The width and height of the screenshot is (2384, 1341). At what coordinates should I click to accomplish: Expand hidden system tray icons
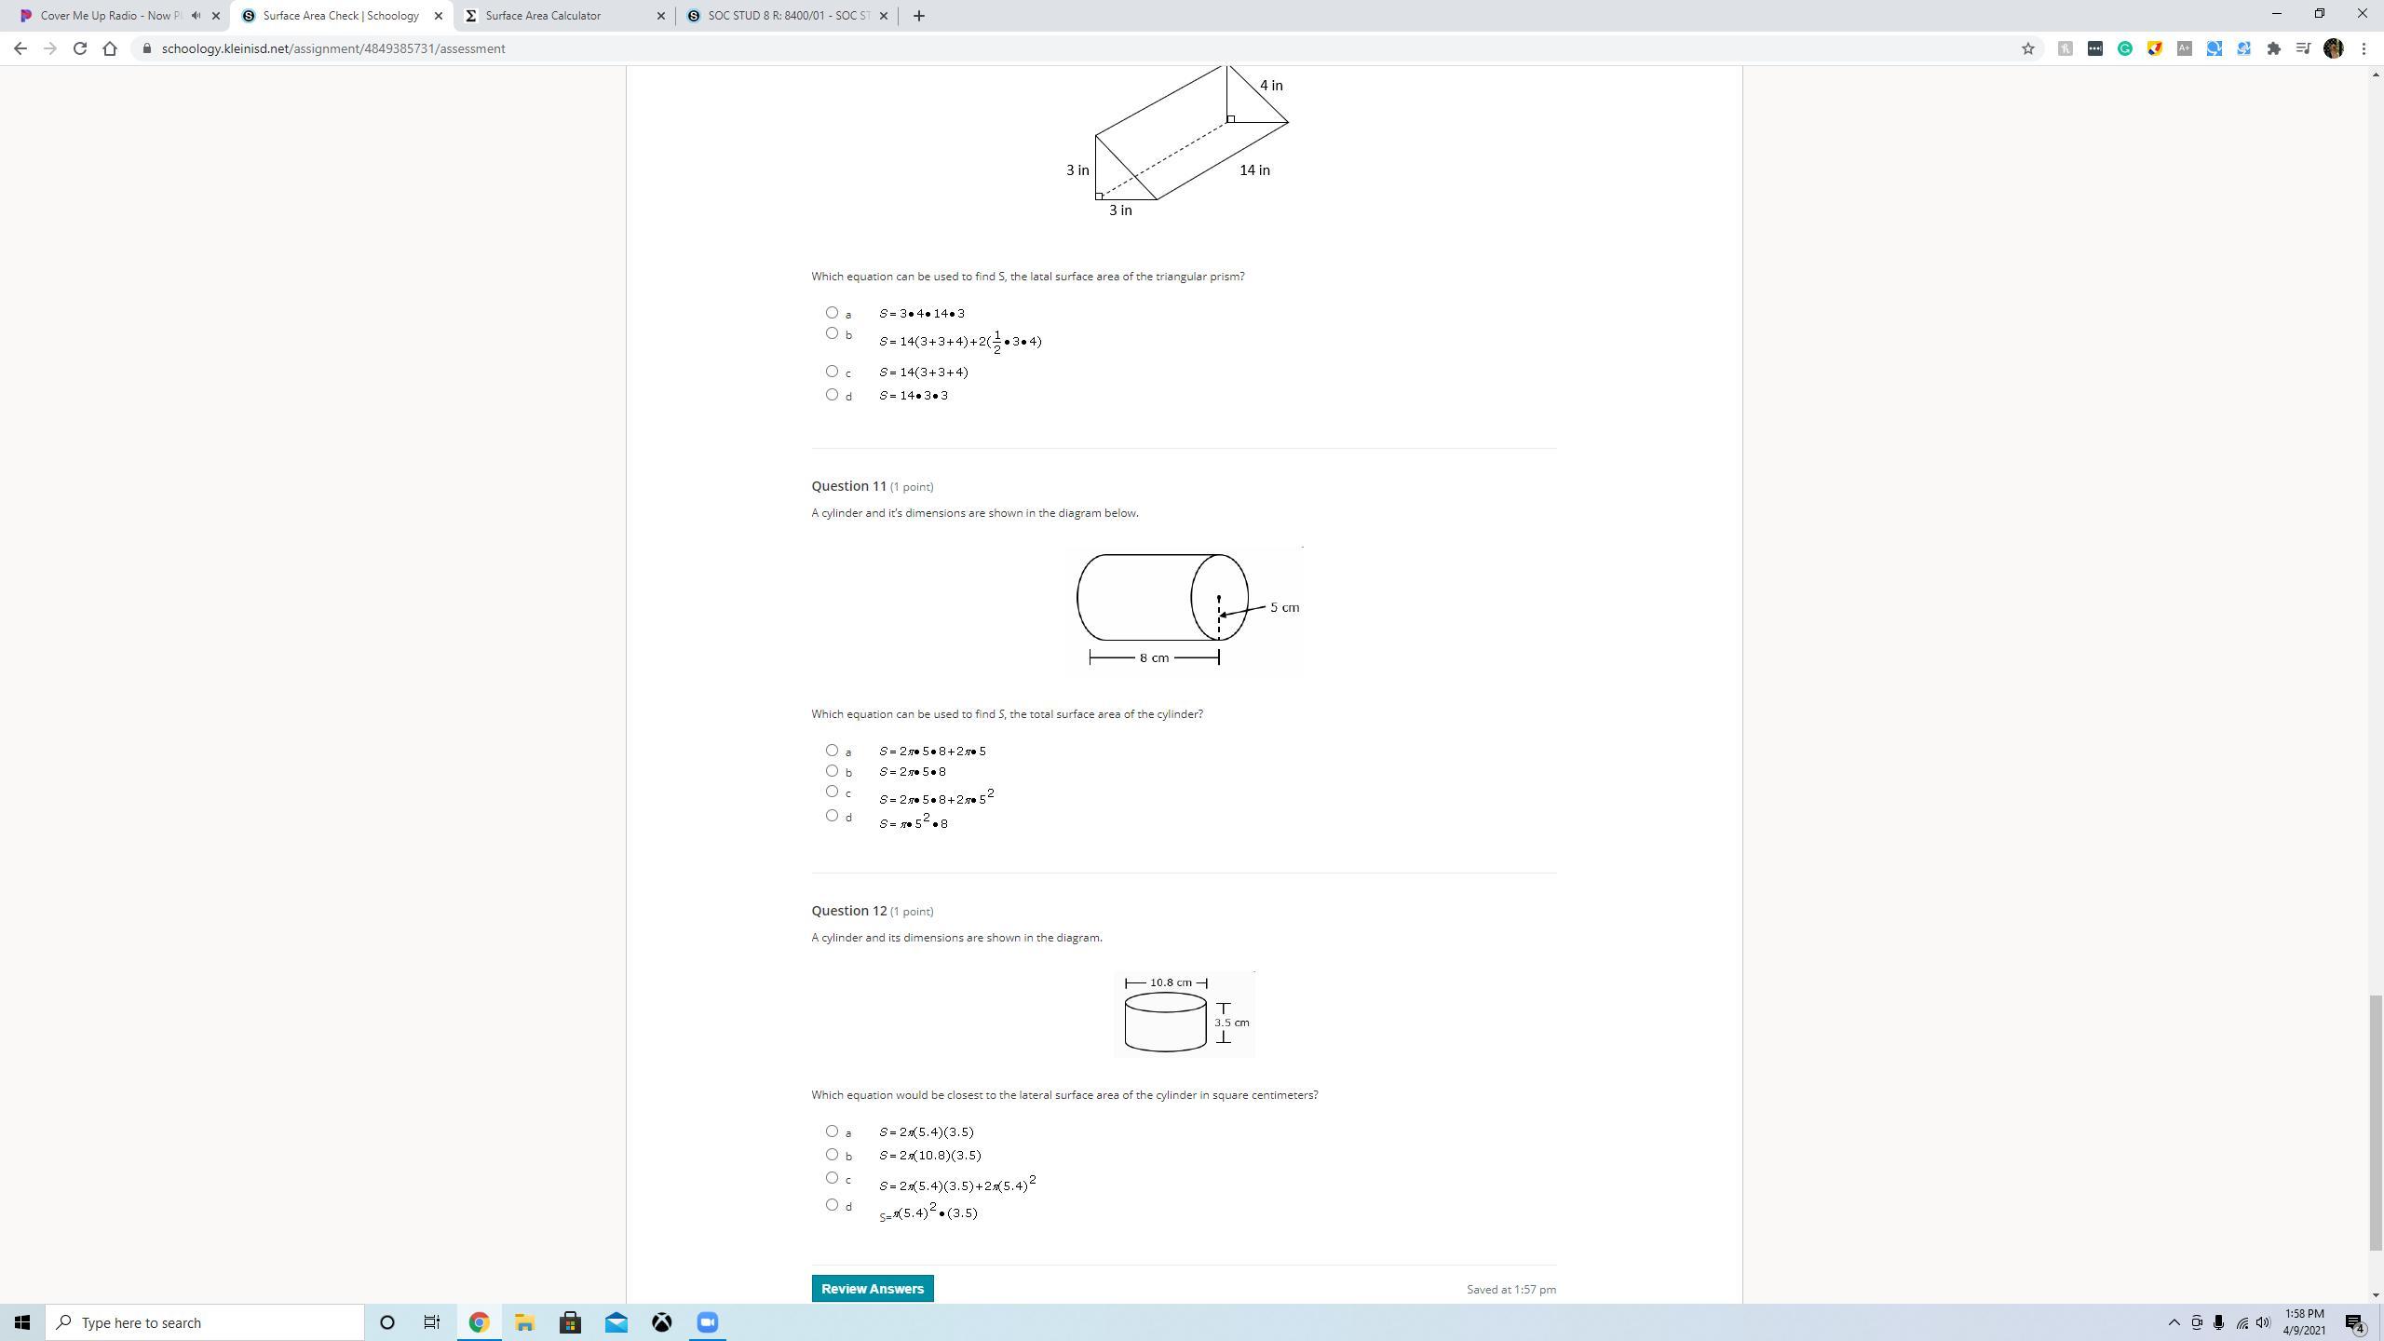tap(2174, 1322)
